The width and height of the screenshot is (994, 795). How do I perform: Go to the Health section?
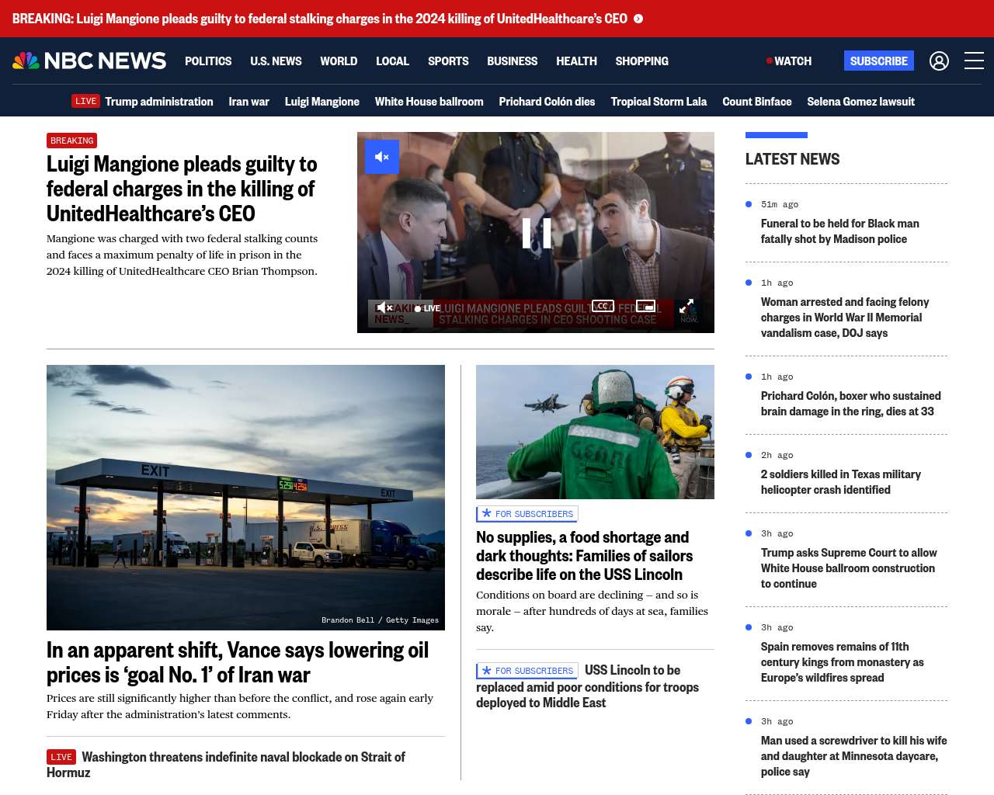576,61
